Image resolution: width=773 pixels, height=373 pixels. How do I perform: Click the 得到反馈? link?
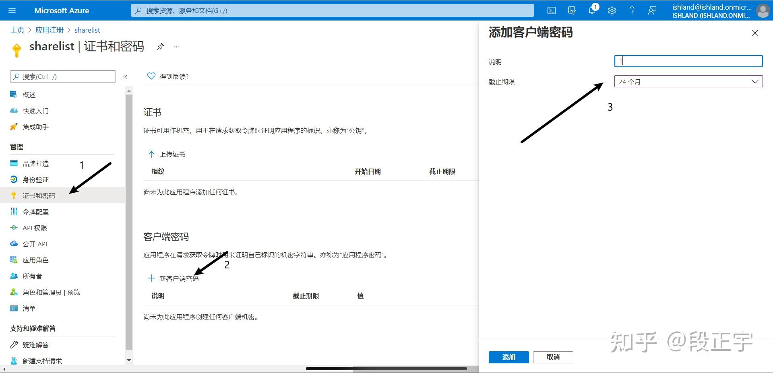click(174, 76)
